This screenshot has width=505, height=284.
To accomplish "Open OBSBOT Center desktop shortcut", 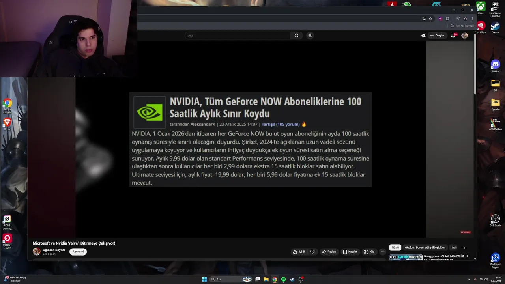I will point(7,241).
